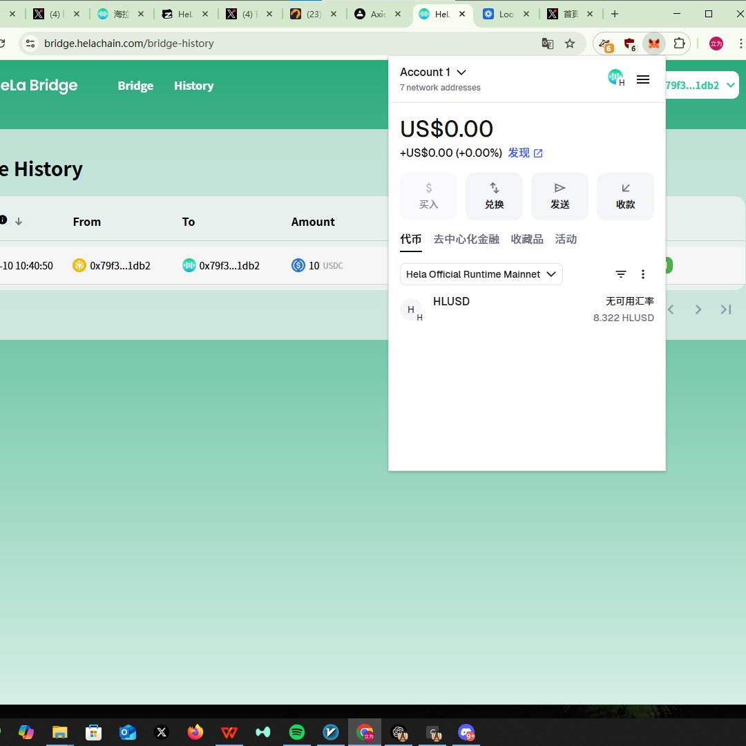The width and height of the screenshot is (746, 746).
Task: Switch to the 代币 tokens tab
Action: 410,239
